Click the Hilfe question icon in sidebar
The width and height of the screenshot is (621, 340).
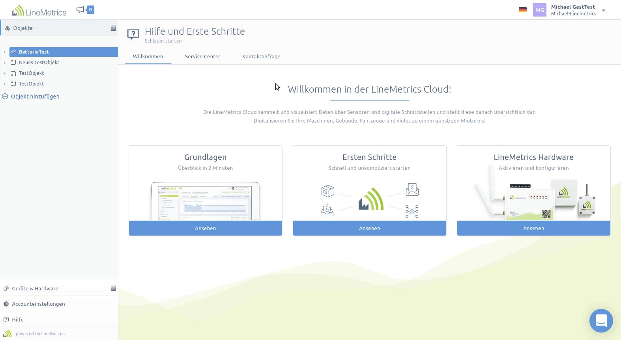6,320
